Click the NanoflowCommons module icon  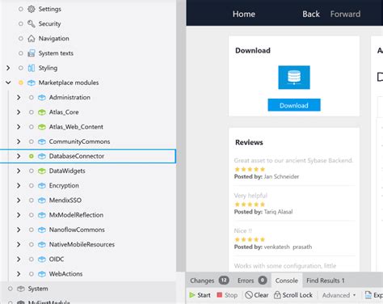[42, 230]
